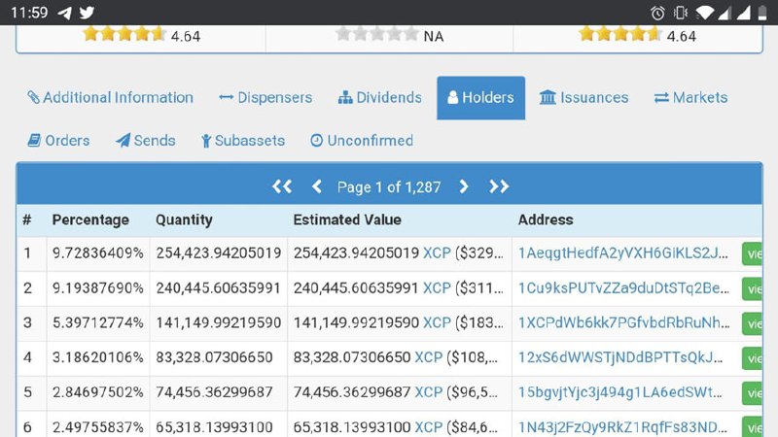Click the Percentage column header
The height and width of the screenshot is (437, 778).
pos(90,220)
